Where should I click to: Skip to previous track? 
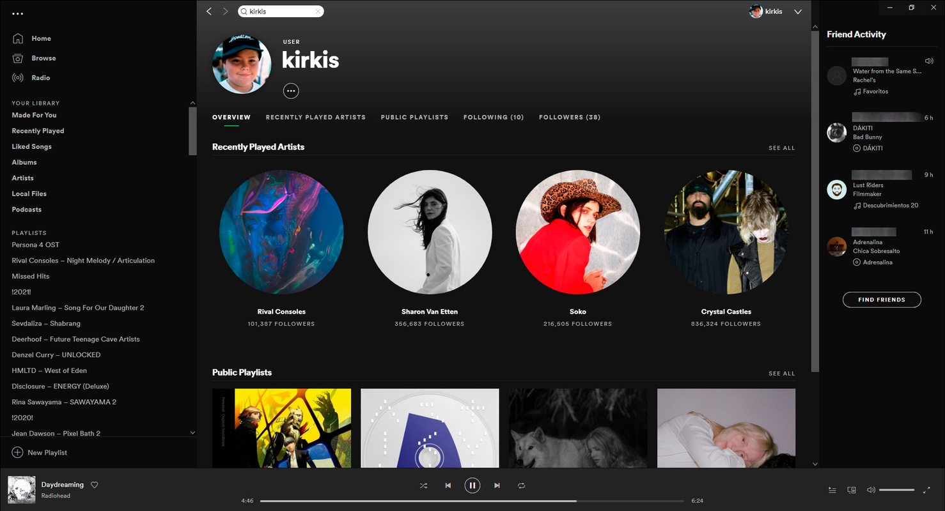(448, 486)
